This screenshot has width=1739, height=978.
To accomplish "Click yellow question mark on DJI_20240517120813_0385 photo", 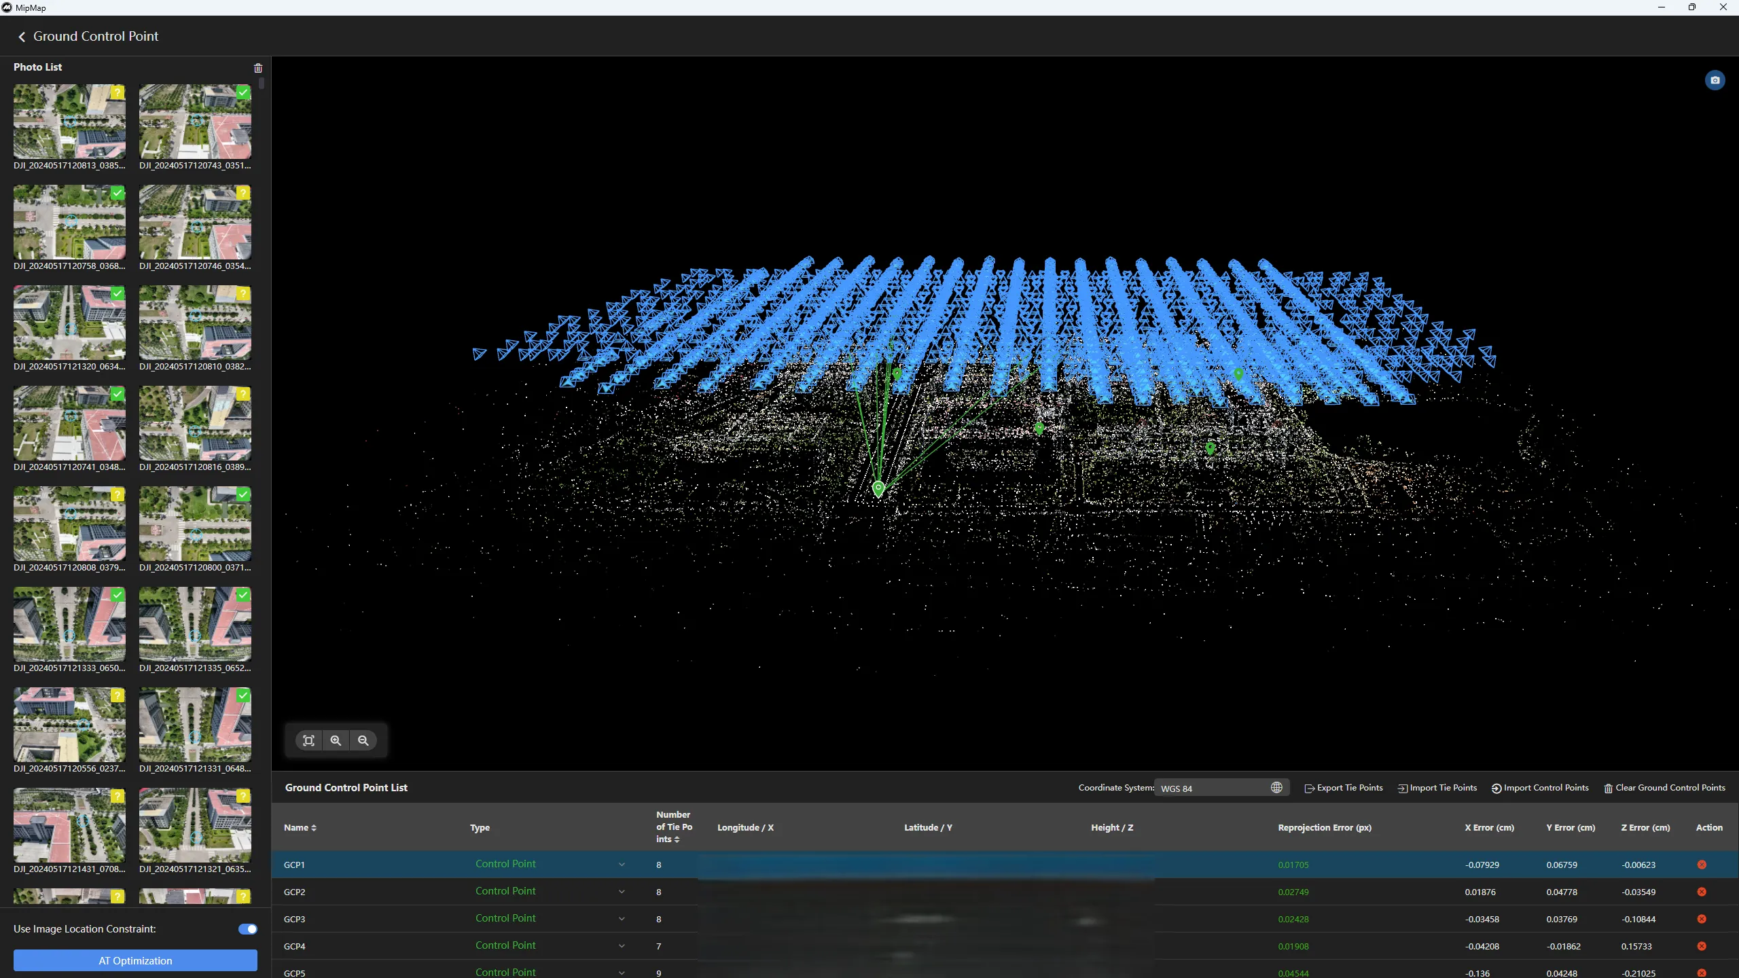I will coord(118,92).
